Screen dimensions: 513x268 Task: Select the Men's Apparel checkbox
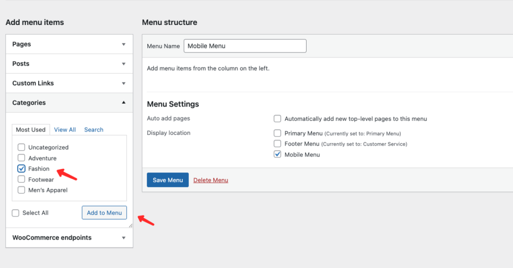[22, 190]
